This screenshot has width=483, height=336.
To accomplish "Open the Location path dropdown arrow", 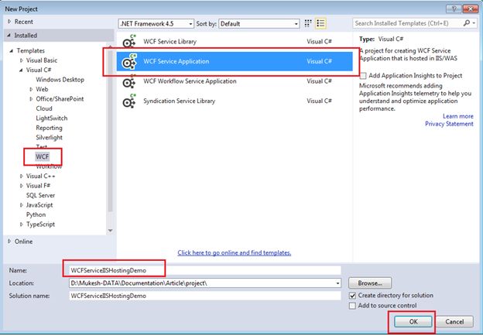I will point(337,283).
